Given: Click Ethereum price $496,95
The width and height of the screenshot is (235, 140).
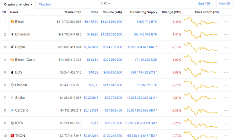Looking at the screenshot, I should click(93, 34).
